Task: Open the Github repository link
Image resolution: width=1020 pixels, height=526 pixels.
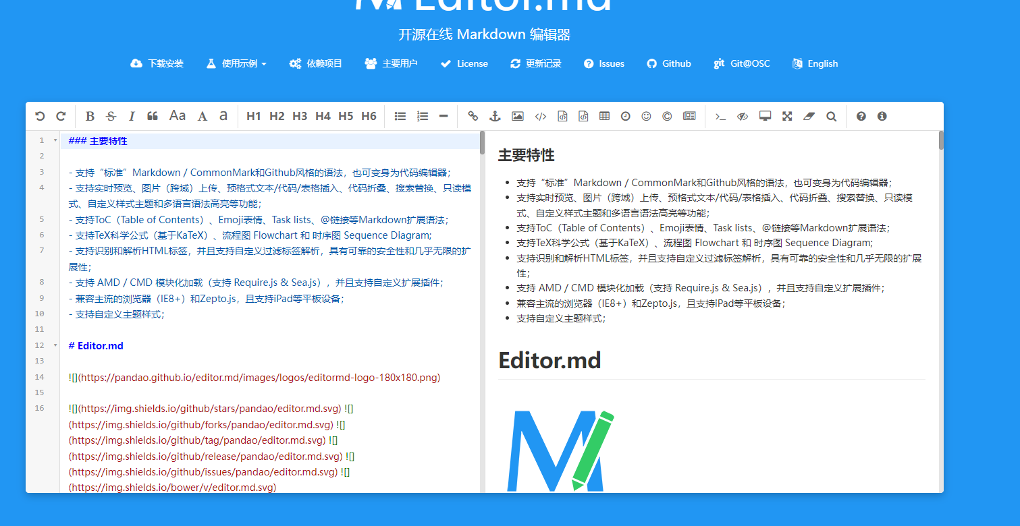Action: tap(669, 63)
